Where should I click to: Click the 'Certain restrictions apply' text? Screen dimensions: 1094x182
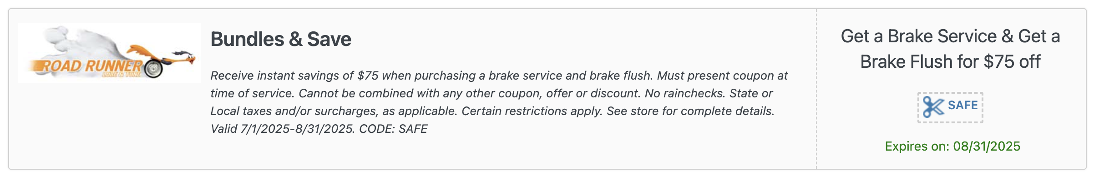coord(531,111)
